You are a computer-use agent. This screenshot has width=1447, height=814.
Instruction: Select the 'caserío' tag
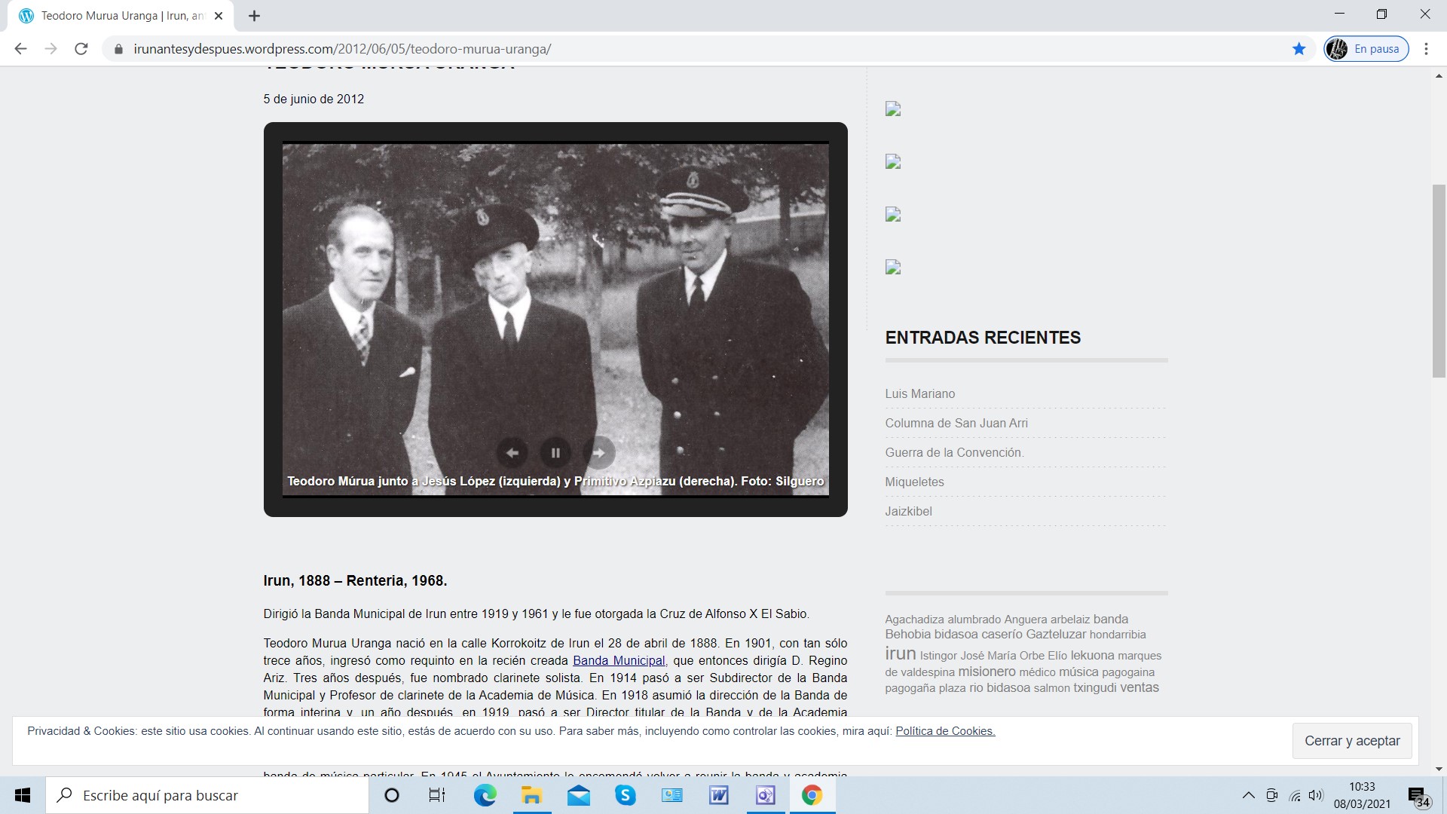pos(1002,635)
